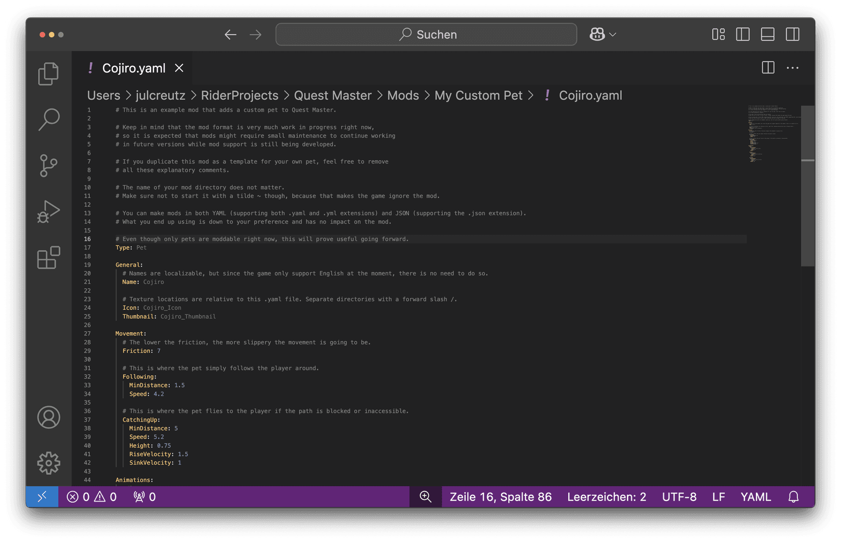This screenshot has width=841, height=542.
Task: Click the Customize Layout icon
Action: tap(718, 35)
